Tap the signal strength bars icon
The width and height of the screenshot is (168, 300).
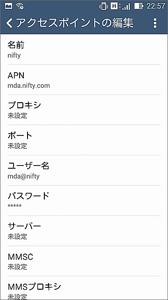click(126, 7)
